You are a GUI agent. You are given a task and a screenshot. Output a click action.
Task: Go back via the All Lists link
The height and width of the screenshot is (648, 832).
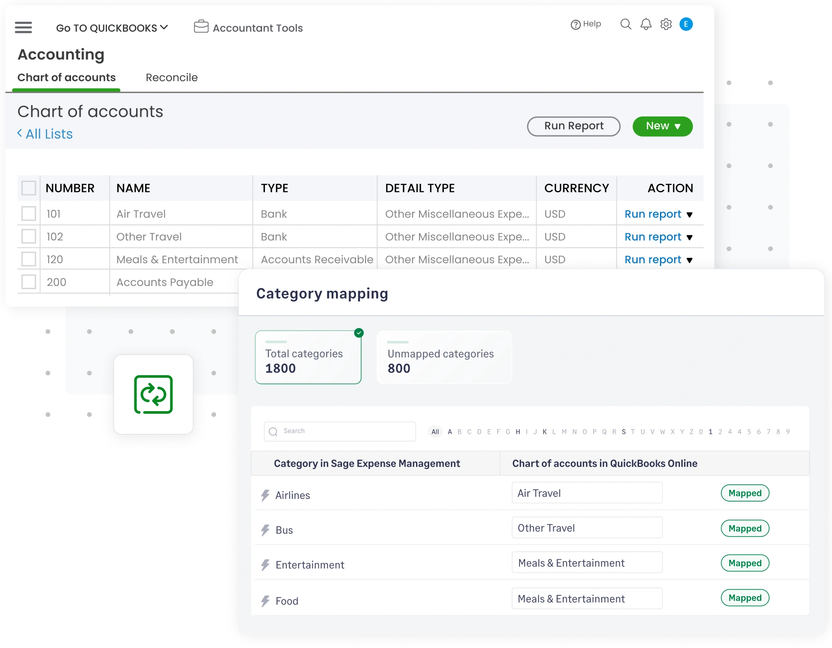(x=45, y=134)
